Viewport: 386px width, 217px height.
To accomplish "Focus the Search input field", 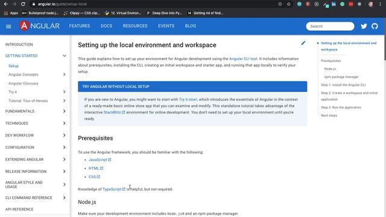I will [x=330, y=26].
